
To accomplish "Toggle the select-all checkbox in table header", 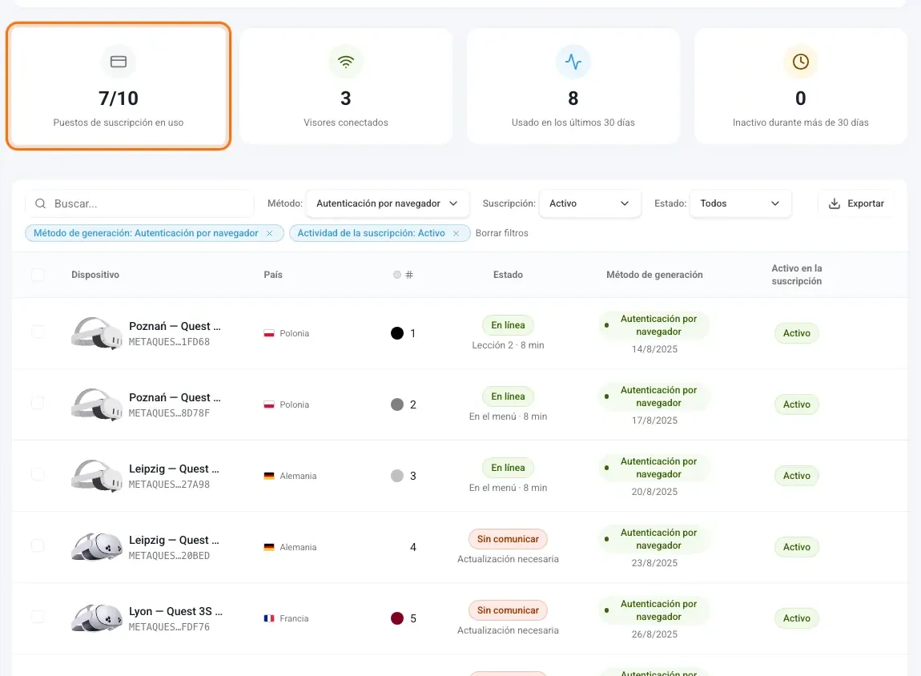I will (x=38, y=274).
